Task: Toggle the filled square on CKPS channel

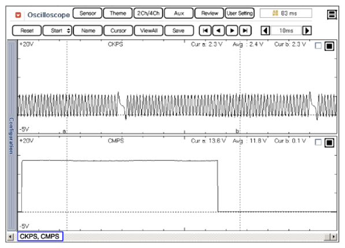Action: 329,46
